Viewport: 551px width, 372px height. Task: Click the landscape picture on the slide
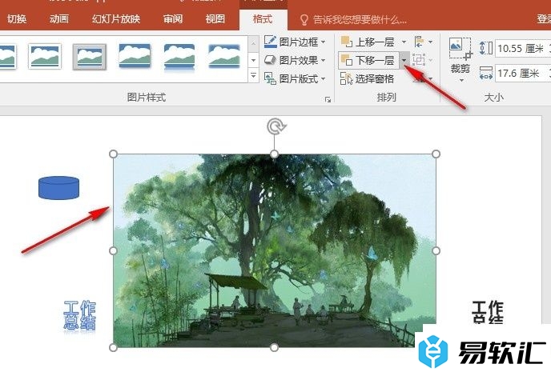pyautogui.click(x=275, y=250)
